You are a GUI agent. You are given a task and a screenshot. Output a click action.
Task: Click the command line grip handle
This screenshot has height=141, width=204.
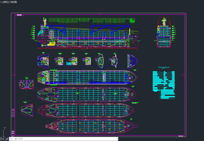coord(1,139)
